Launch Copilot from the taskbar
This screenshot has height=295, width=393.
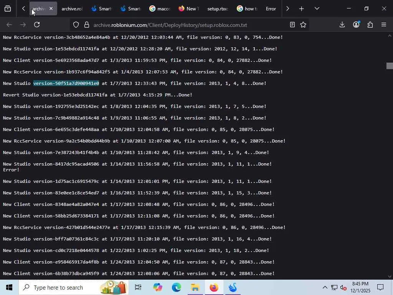coord(158,287)
